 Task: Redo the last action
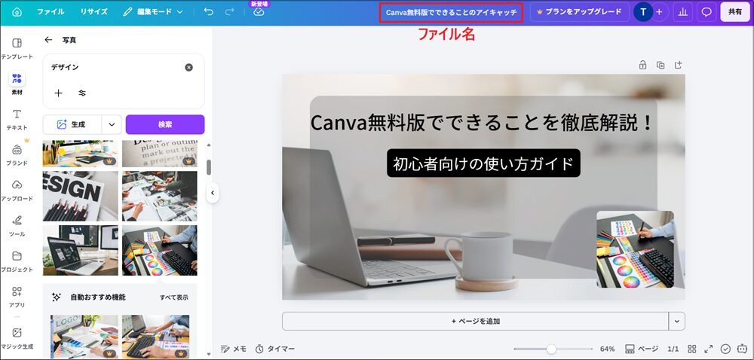[x=229, y=12]
